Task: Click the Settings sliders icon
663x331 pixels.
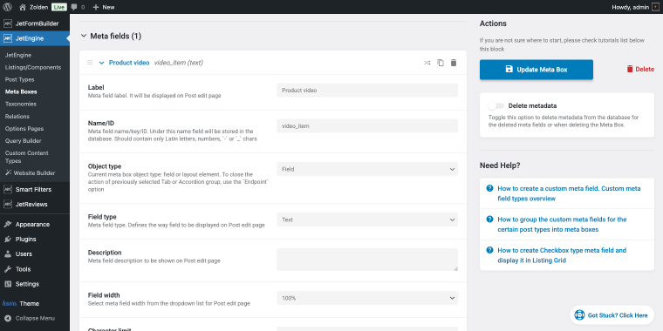Action: pyautogui.click(x=8, y=284)
